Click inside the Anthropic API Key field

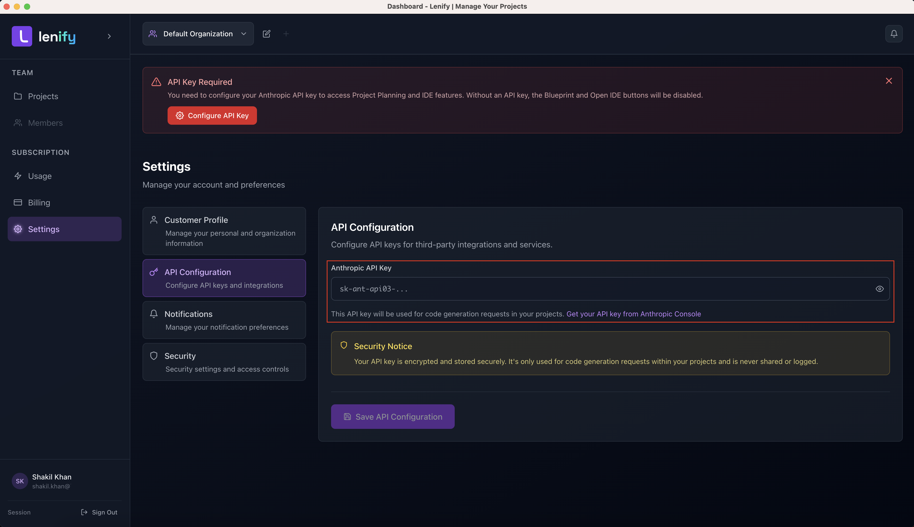click(579, 289)
